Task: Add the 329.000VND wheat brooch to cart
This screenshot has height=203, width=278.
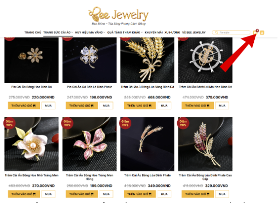Action: click(198, 194)
